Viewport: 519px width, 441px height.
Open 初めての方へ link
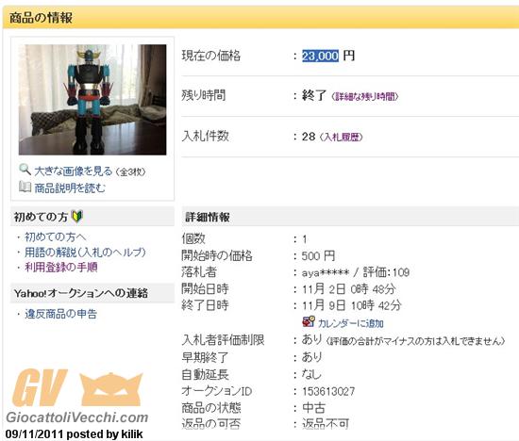click(56, 237)
